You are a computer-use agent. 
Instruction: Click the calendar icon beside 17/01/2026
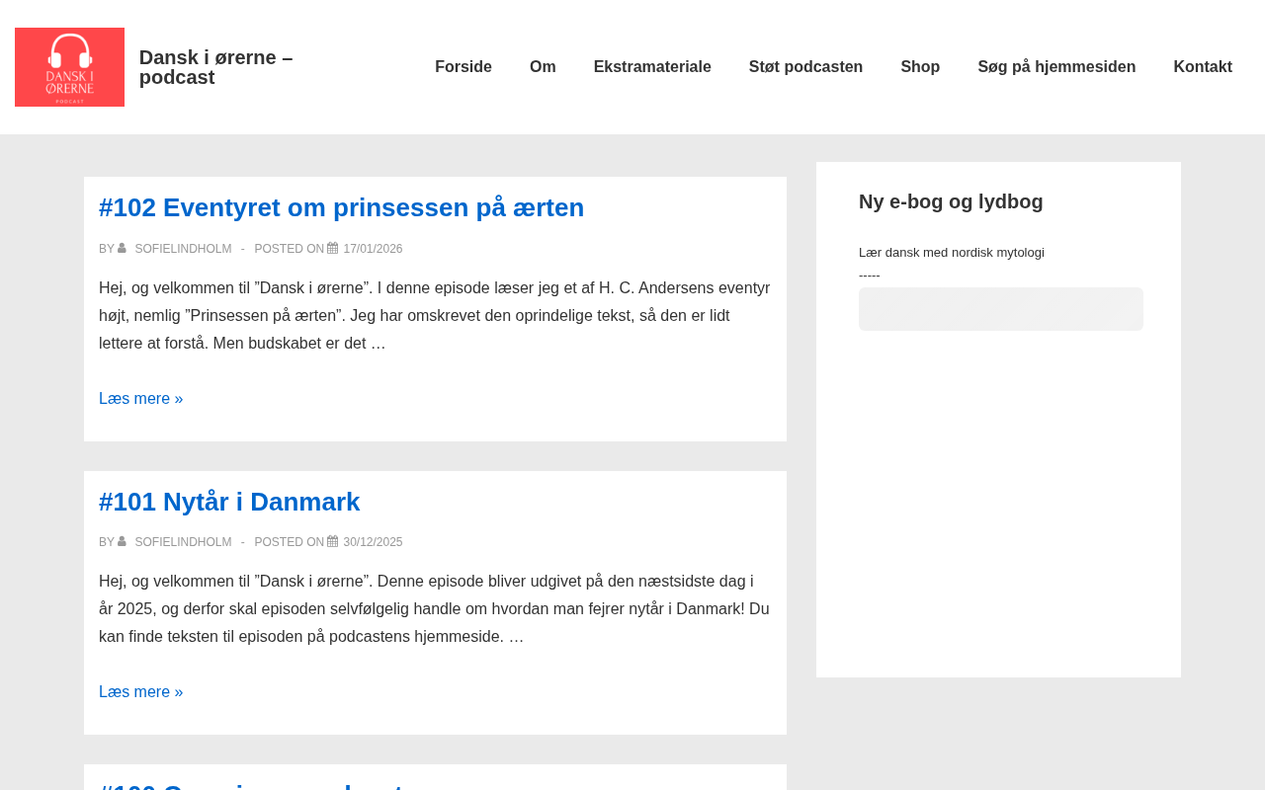(333, 248)
